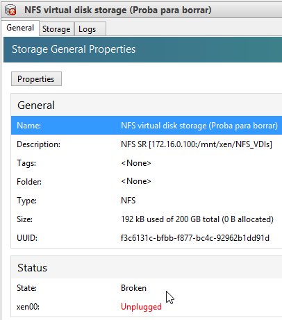Viewport: 282px width, 320px height.
Task: Click the Folder row label
Action: (29, 182)
